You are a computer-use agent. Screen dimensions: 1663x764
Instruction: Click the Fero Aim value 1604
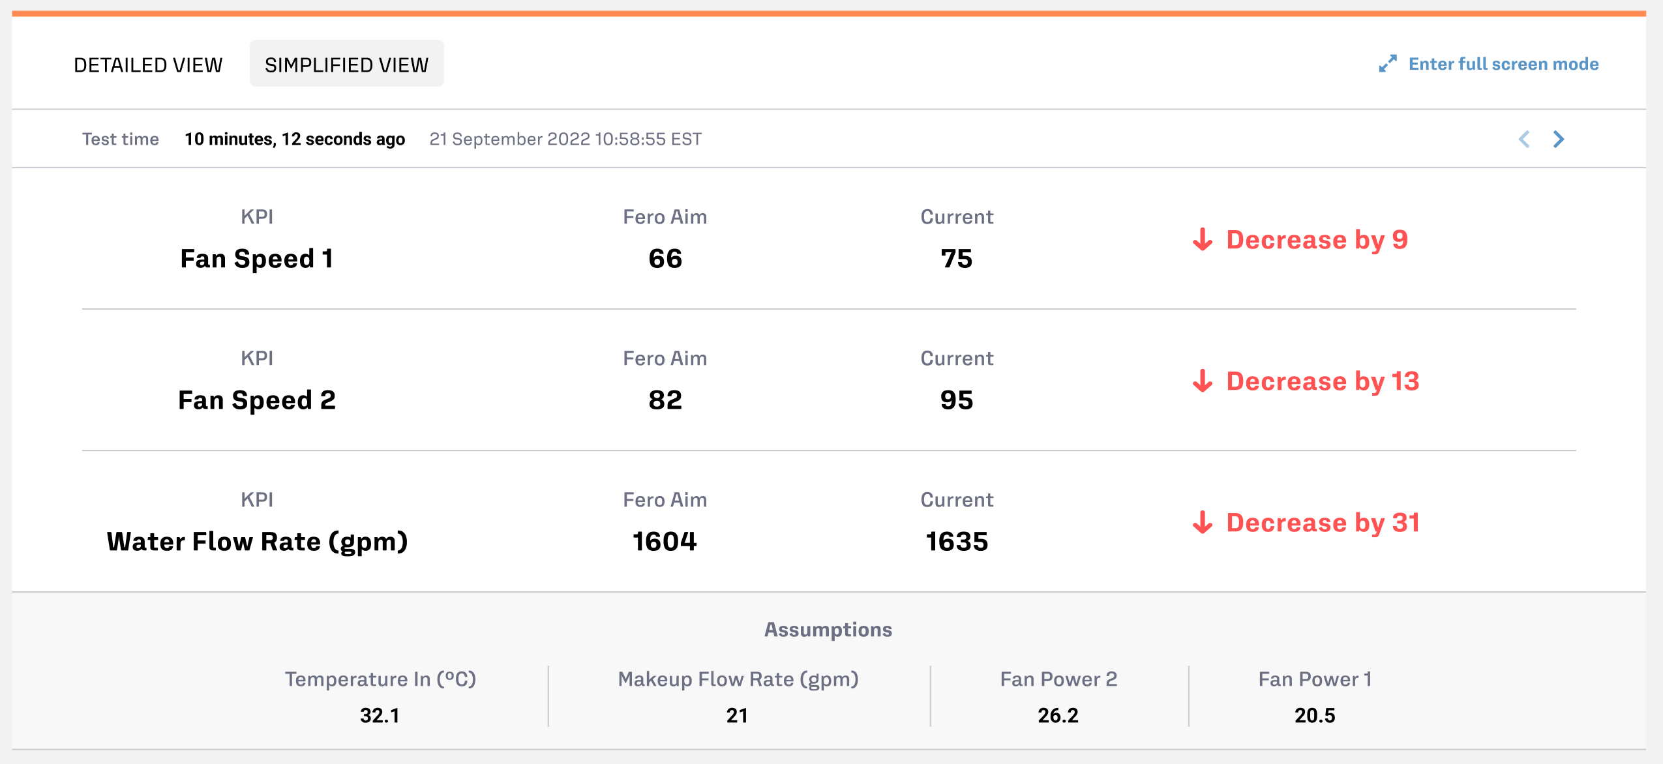point(665,542)
